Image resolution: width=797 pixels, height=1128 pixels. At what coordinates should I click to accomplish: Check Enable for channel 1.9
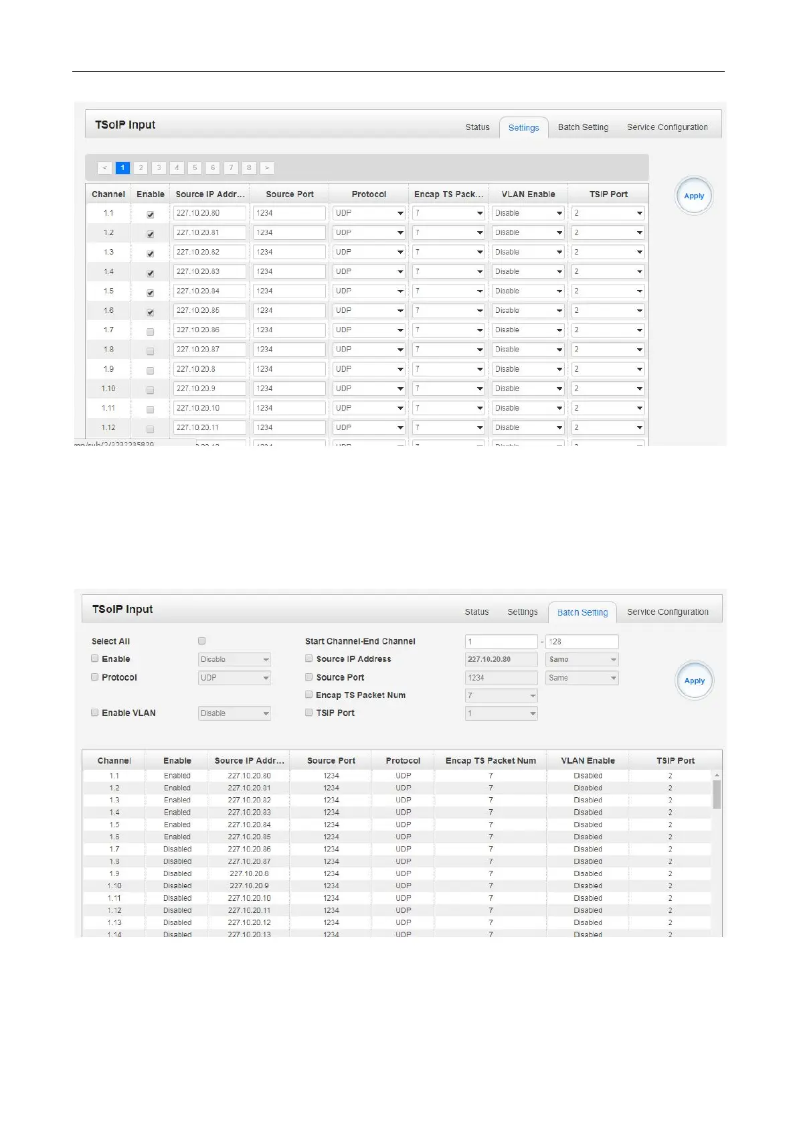click(x=151, y=370)
